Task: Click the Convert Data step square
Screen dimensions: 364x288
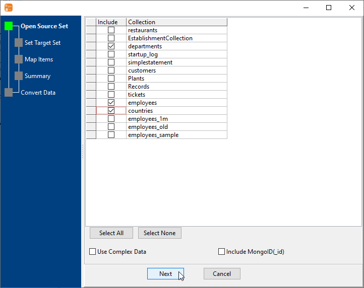Action: [x=9, y=93]
